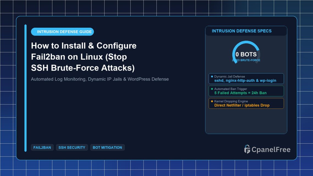Screen dimensions: 313x176
Task: Click 'sshd, nginx-http-auth & wp-login' text
Action: coord(245,81)
